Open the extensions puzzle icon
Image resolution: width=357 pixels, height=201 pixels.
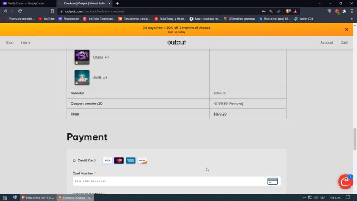pos(344,11)
